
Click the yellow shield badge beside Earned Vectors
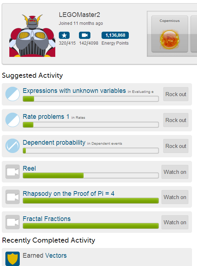tap(13, 258)
